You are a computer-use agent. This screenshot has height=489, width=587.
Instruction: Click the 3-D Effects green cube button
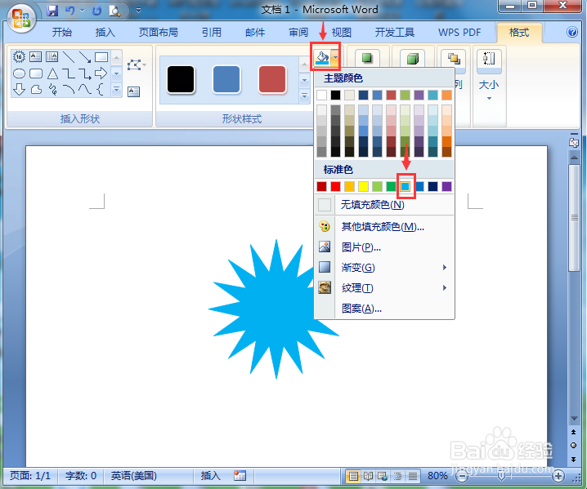coord(413,59)
